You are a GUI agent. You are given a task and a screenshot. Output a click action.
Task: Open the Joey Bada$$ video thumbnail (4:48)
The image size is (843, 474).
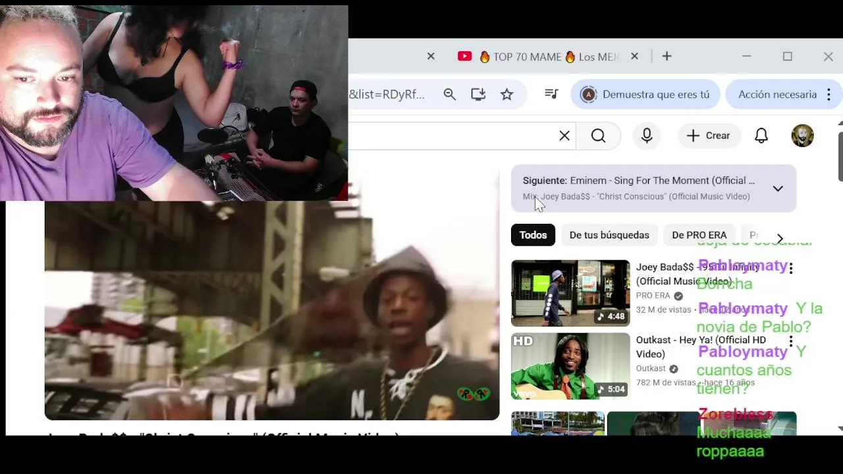[x=570, y=293]
